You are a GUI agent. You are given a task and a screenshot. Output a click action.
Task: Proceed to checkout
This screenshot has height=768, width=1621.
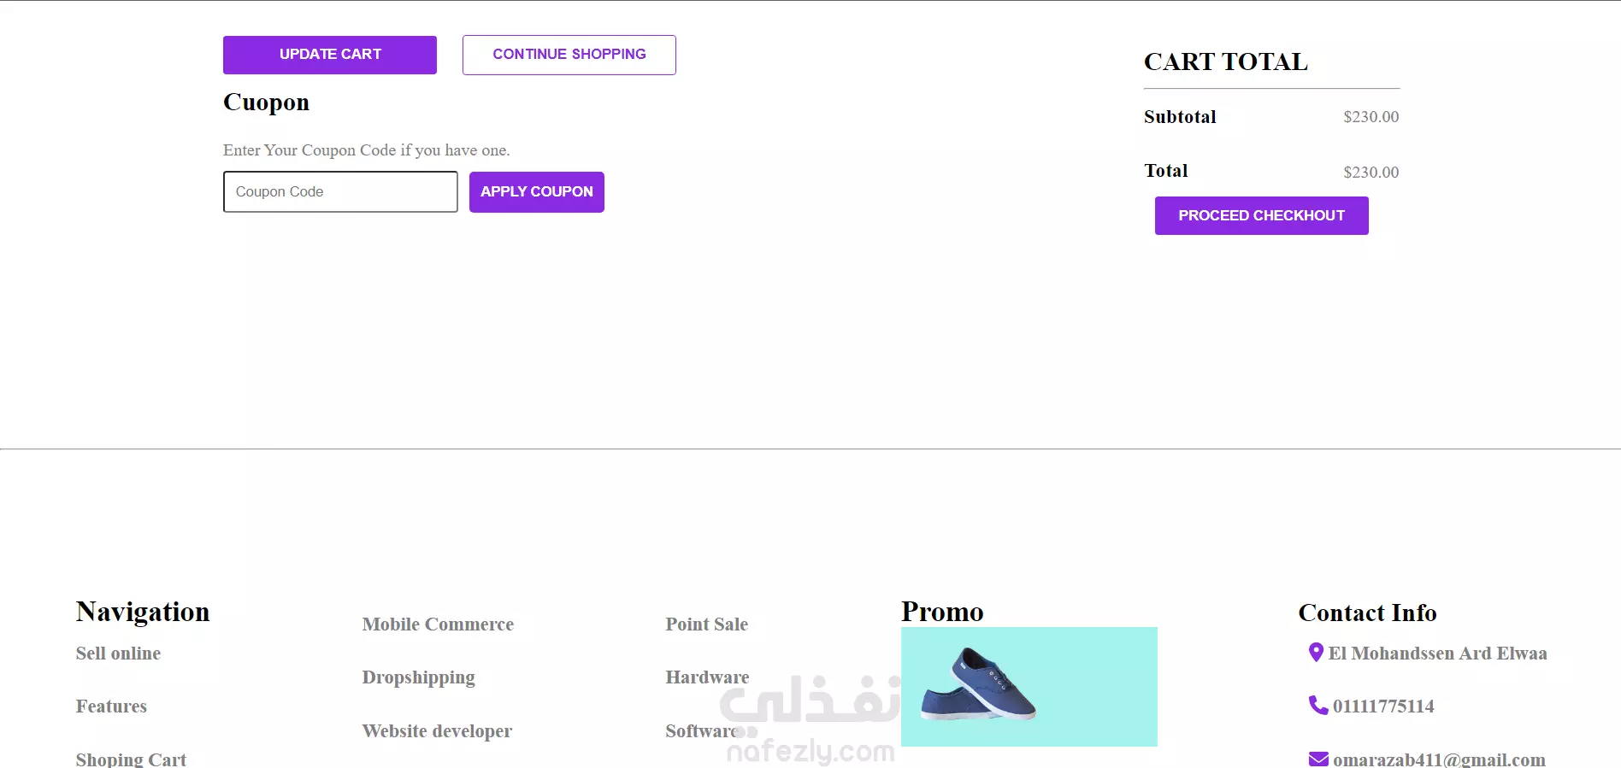click(x=1262, y=216)
